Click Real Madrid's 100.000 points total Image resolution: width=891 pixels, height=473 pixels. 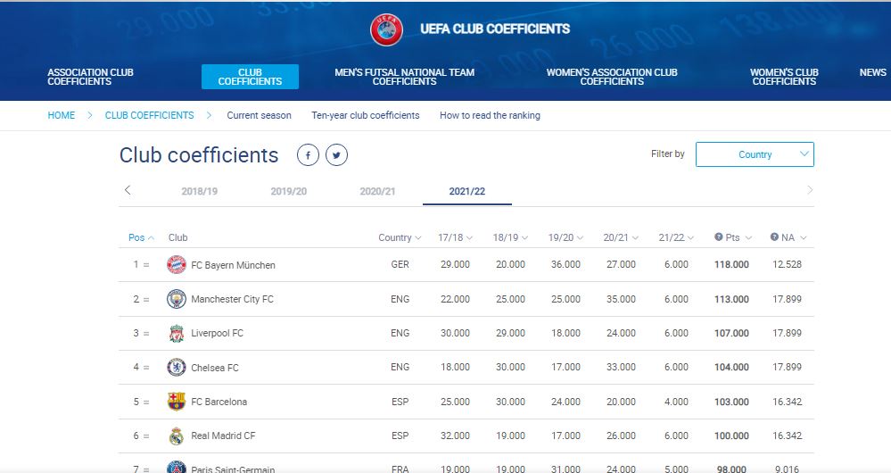pos(731,436)
